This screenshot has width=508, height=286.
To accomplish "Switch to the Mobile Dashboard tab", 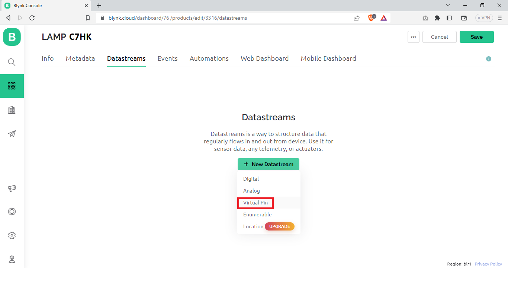I will (x=328, y=58).
